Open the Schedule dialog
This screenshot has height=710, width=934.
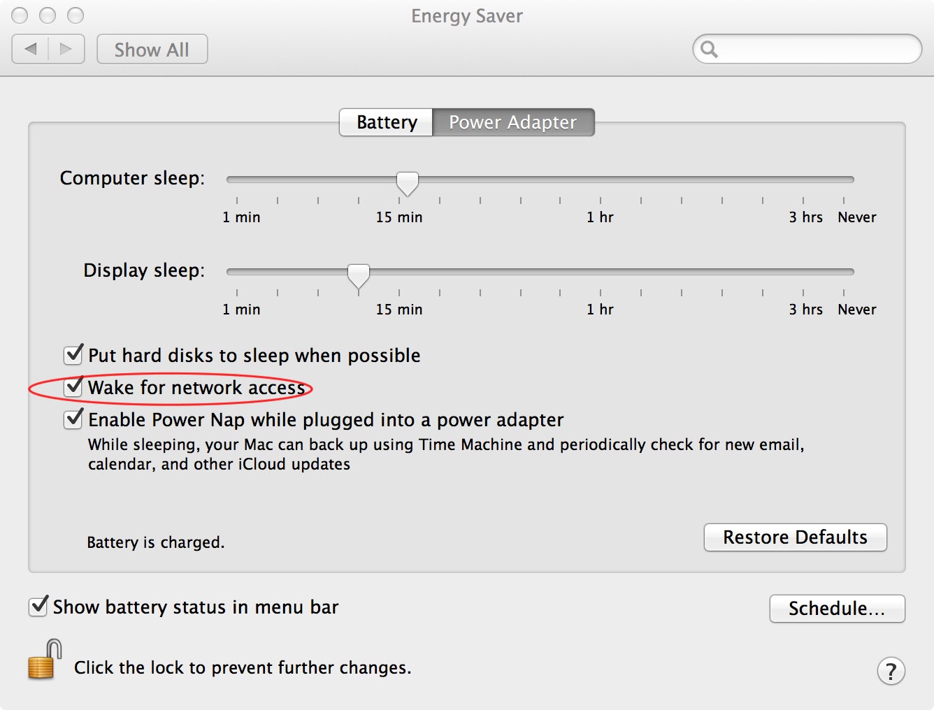pyautogui.click(x=837, y=608)
